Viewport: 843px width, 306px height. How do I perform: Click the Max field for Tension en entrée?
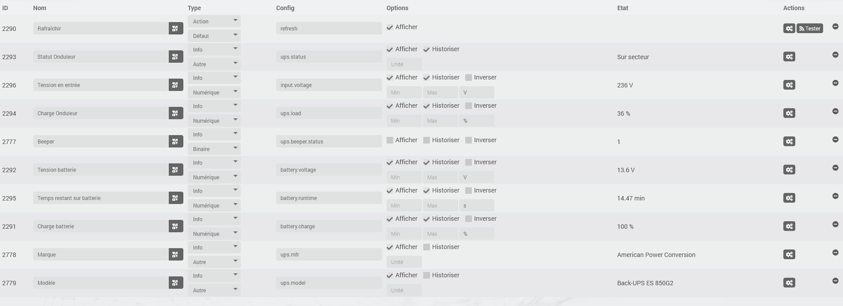tap(440, 92)
